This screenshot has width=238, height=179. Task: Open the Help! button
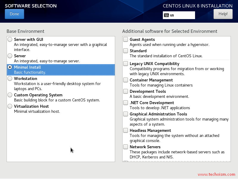223,14
